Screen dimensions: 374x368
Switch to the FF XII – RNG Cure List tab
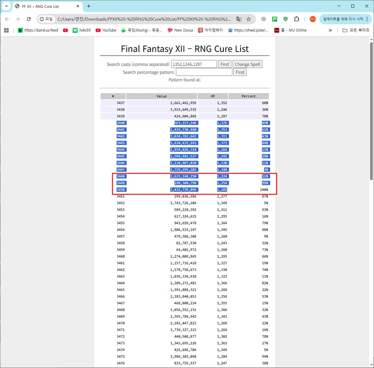click(x=46, y=6)
